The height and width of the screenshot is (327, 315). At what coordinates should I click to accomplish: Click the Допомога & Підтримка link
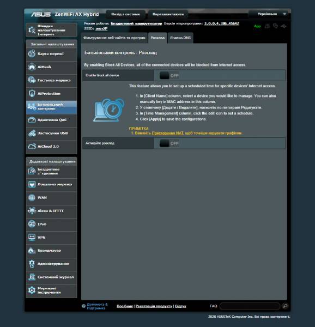point(97,306)
